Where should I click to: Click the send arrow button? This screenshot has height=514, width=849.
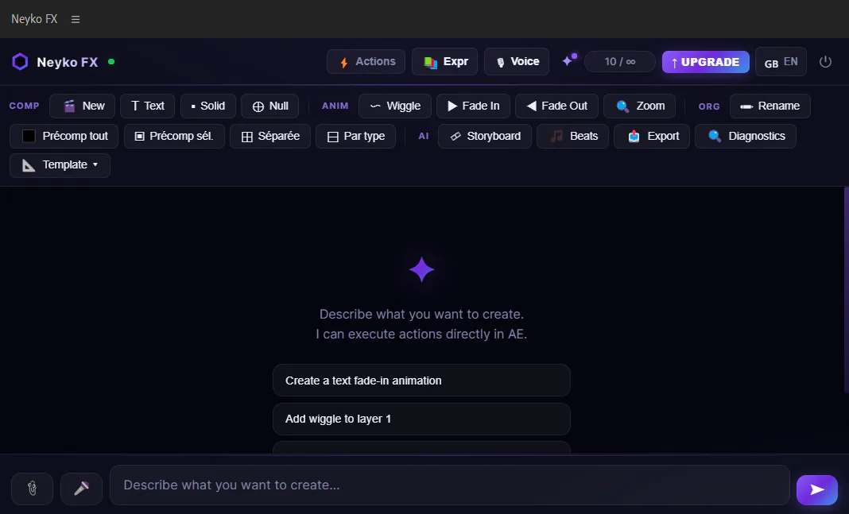pyautogui.click(x=817, y=489)
